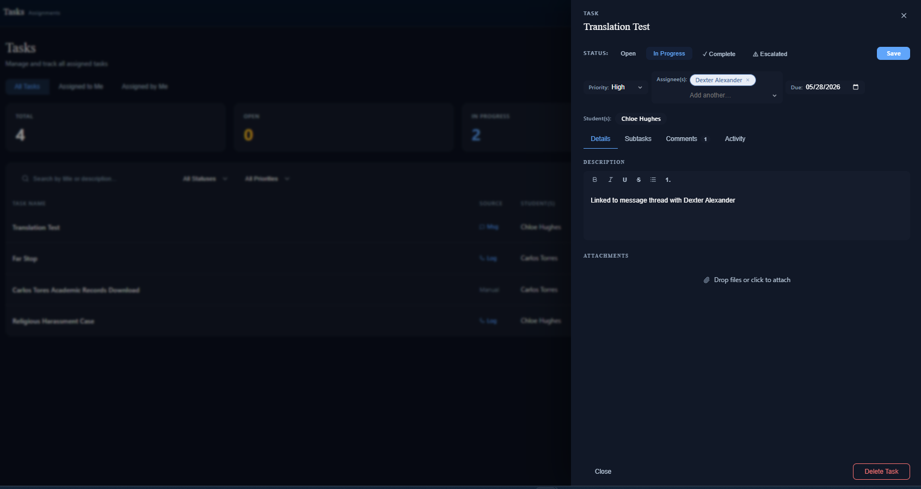This screenshot has width=921, height=489.
Task: Open All Statuses filter in Tasks list
Action: 205,179
